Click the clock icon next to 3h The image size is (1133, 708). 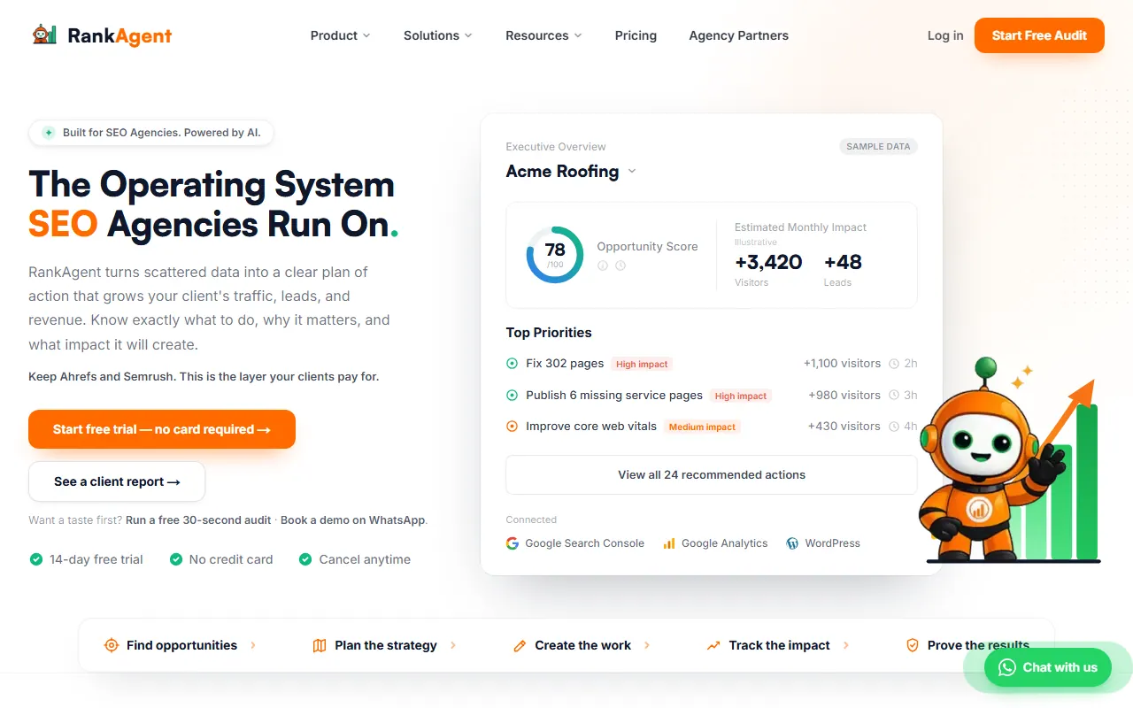tap(894, 396)
